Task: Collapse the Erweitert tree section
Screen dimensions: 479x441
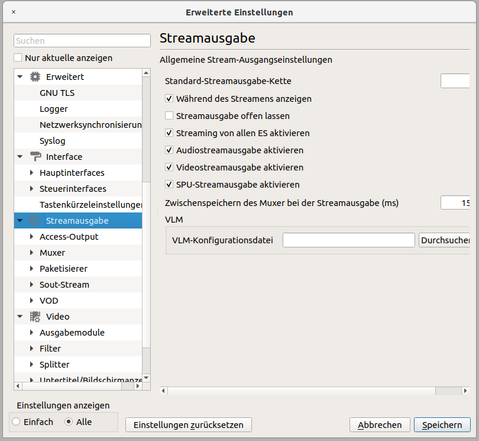Action: 20,77
